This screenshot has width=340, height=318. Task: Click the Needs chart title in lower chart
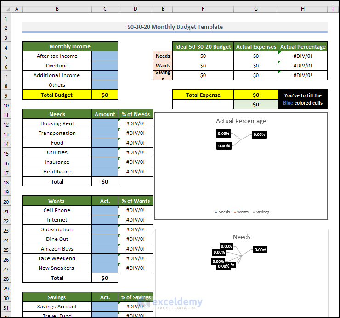[242, 237]
